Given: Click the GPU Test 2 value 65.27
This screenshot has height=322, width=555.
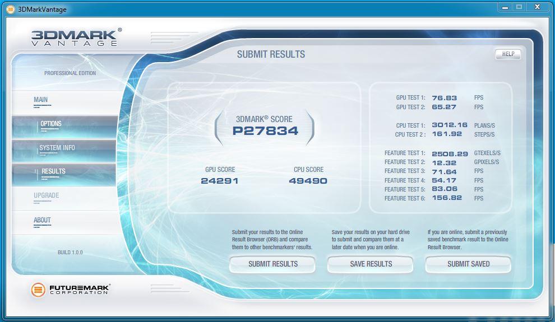Looking at the screenshot, I should 444,107.
